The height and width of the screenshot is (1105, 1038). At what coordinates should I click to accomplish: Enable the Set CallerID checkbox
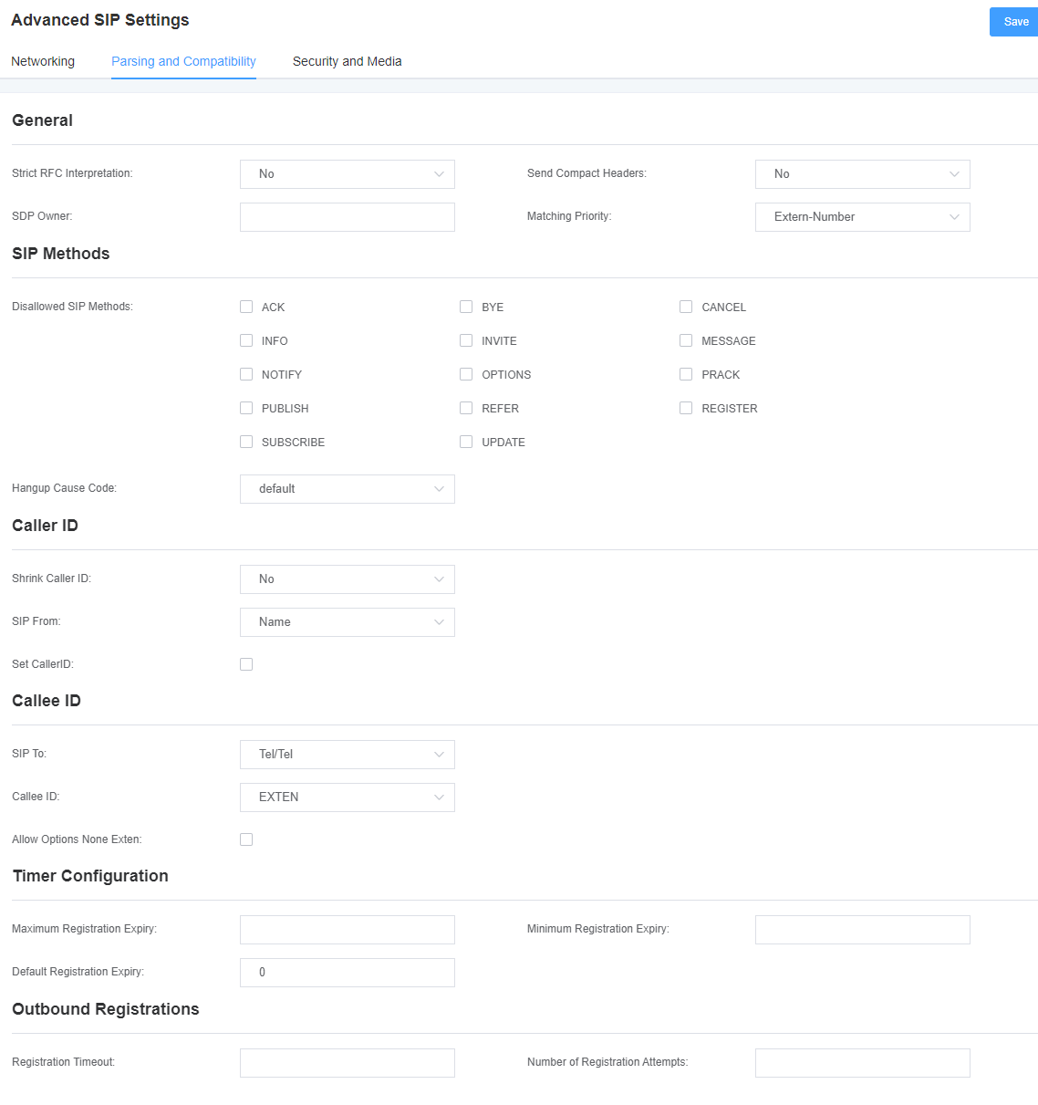(x=246, y=664)
